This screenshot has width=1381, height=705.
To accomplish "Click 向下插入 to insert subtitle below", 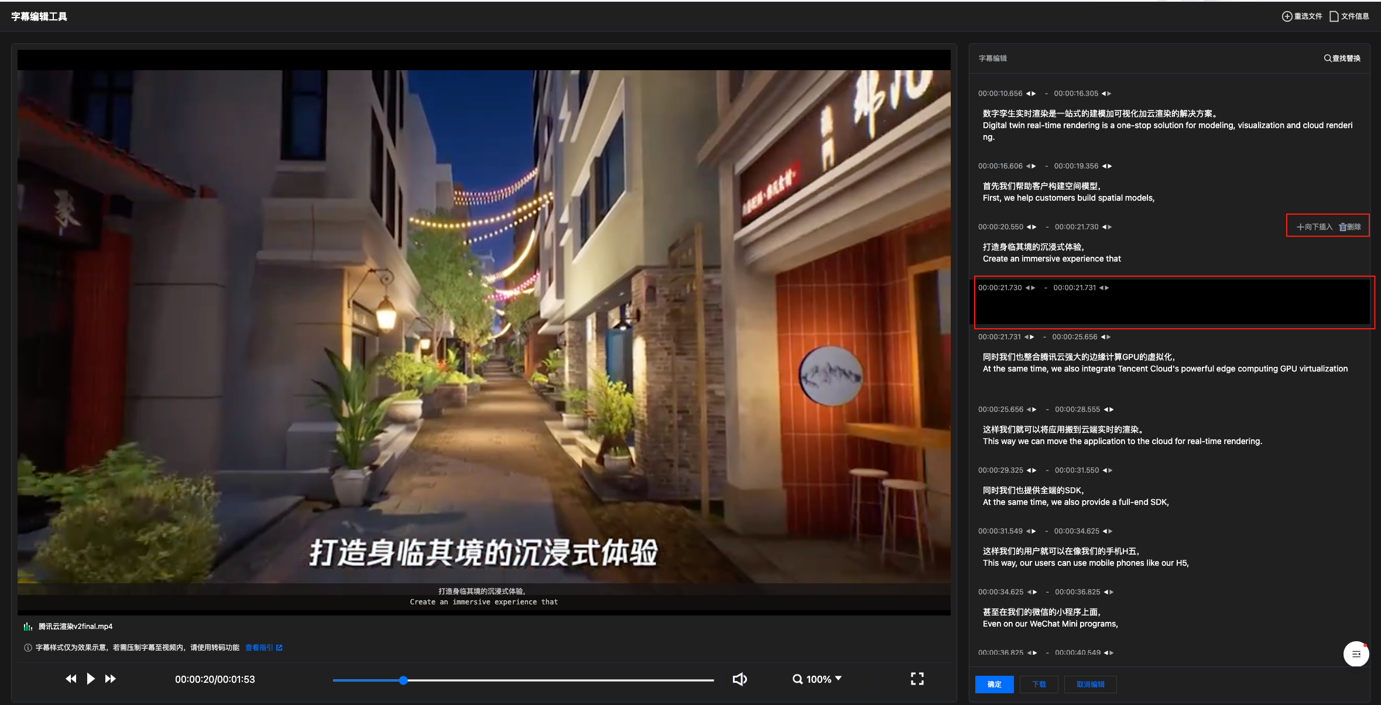I will pos(1314,227).
